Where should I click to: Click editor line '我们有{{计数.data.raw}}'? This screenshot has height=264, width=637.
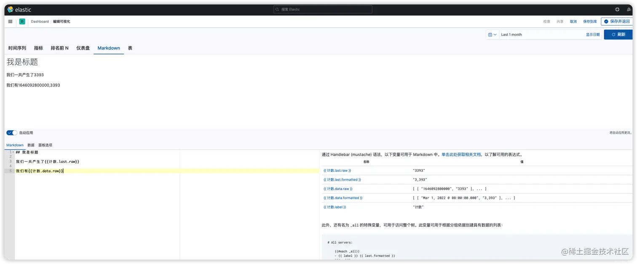click(x=40, y=171)
